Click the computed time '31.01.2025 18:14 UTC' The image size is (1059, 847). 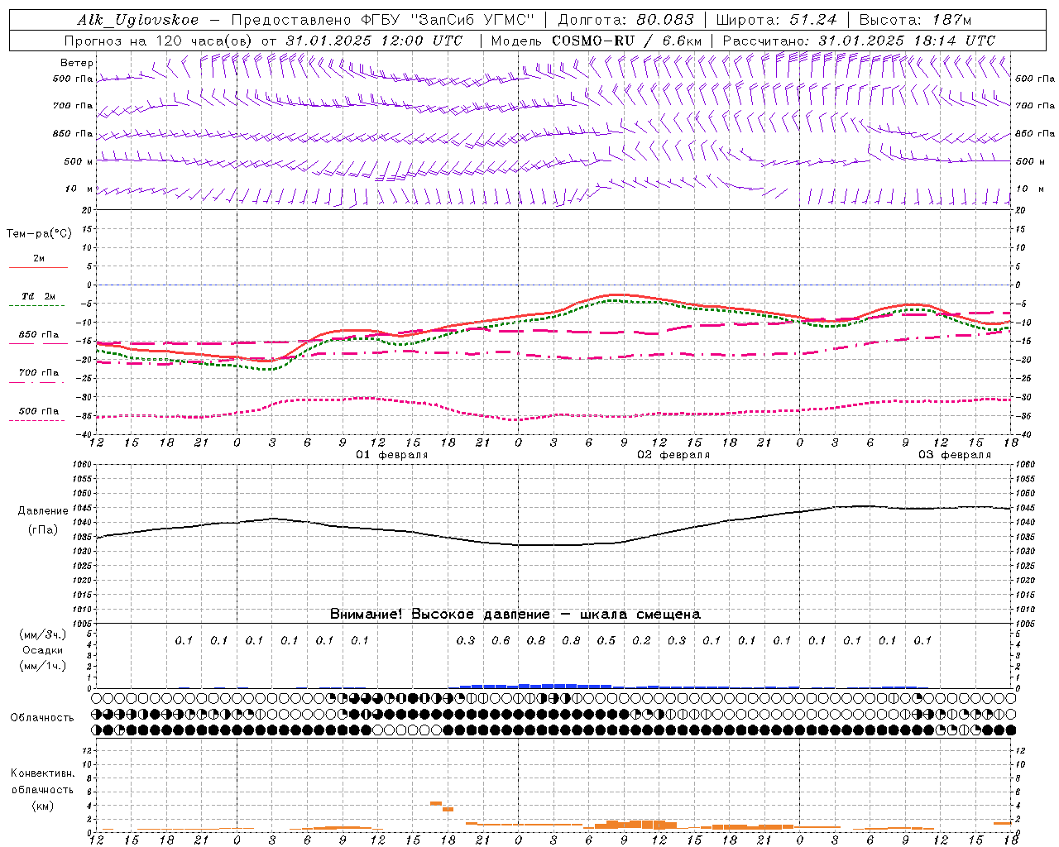907,41
